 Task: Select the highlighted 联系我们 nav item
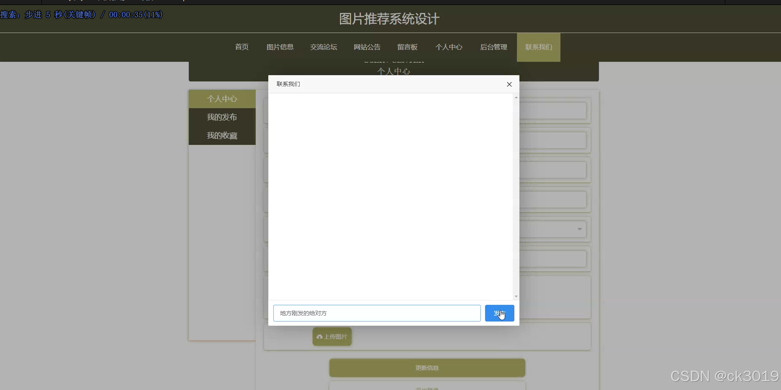[x=538, y=47]
